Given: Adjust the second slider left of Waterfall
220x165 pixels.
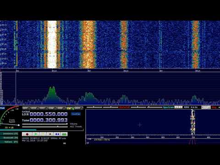Looking at the screenshot, I should coord(110,107).
